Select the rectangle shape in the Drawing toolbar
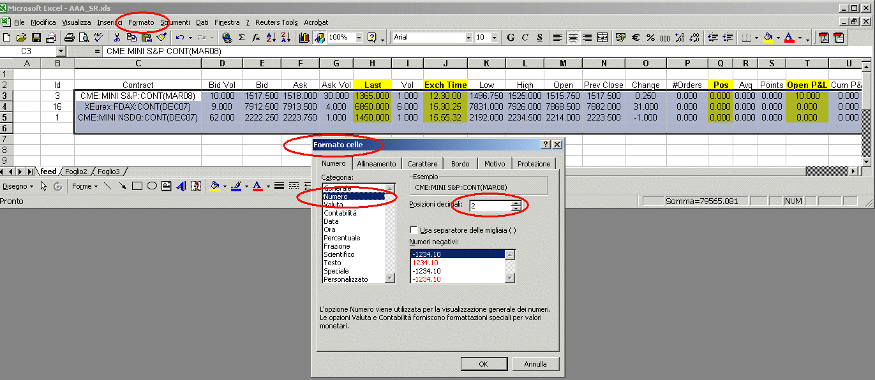 point(137,186)
